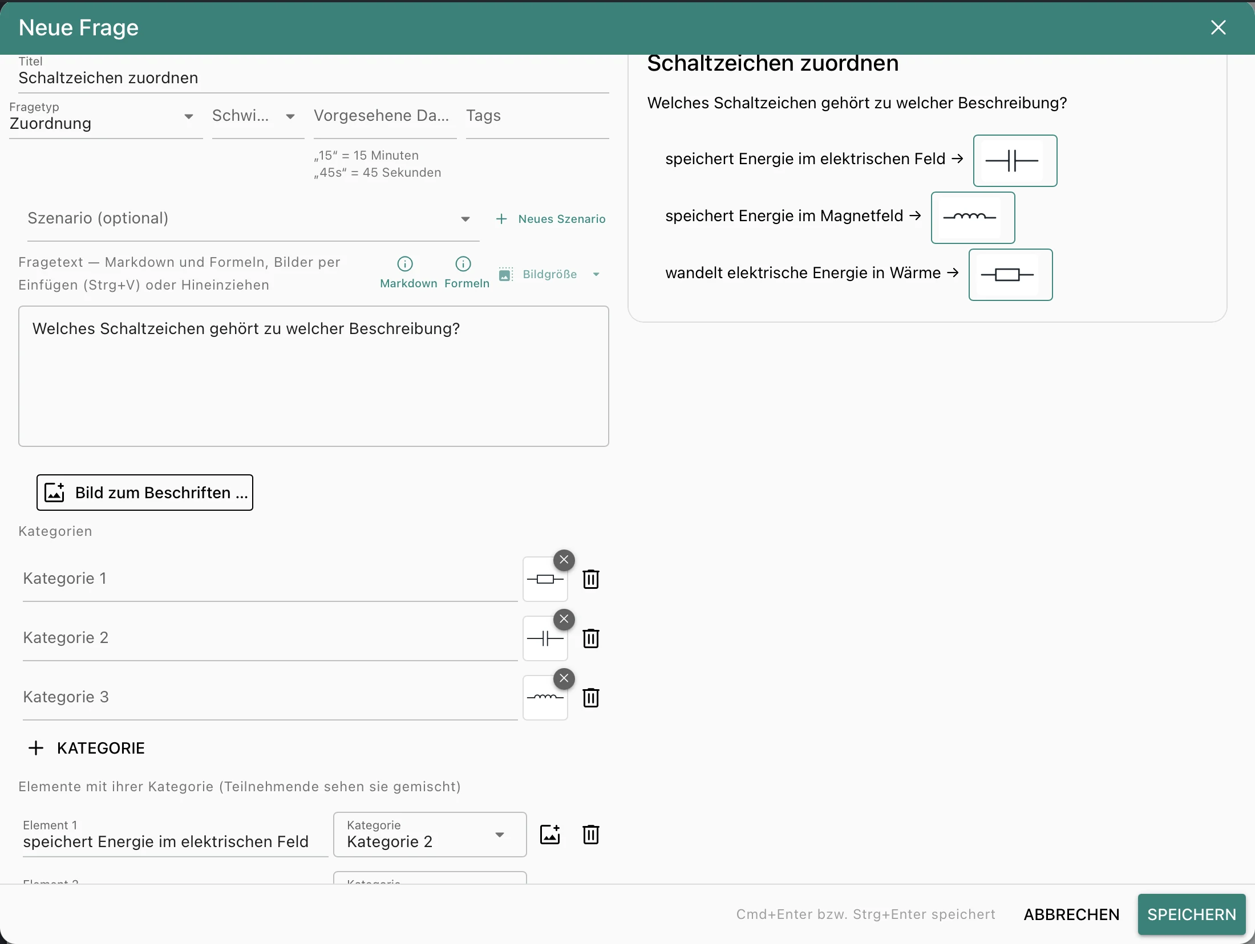Click the Tags field
This screenshot has width=1255, height=944.
point(537,117)
